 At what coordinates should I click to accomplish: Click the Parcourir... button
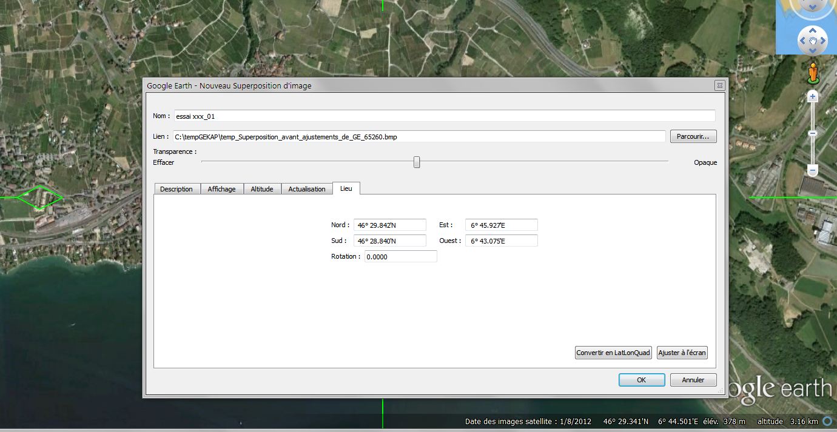pyautogui.click(x=693, y=136)
